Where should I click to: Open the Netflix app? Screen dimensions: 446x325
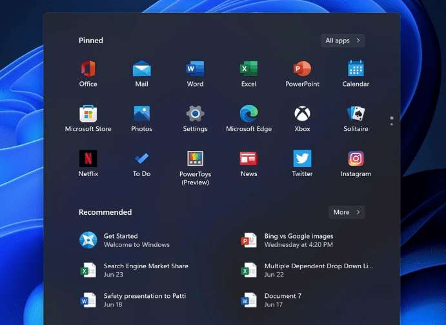[x=88, y=163]
